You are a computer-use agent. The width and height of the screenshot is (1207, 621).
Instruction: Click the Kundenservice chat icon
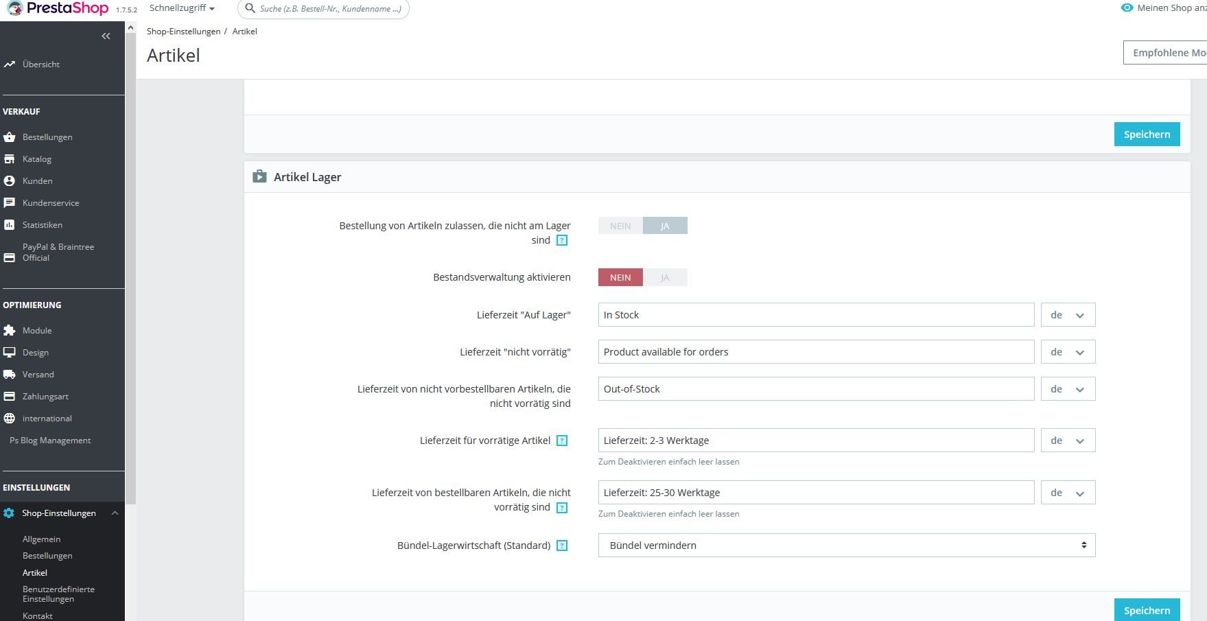tap(9, 203)
